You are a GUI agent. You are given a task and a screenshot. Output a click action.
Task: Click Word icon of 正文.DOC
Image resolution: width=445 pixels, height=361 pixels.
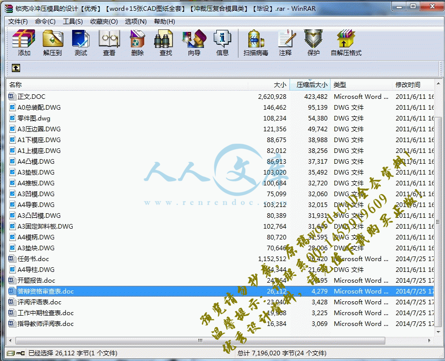click(x=12, y=96)
